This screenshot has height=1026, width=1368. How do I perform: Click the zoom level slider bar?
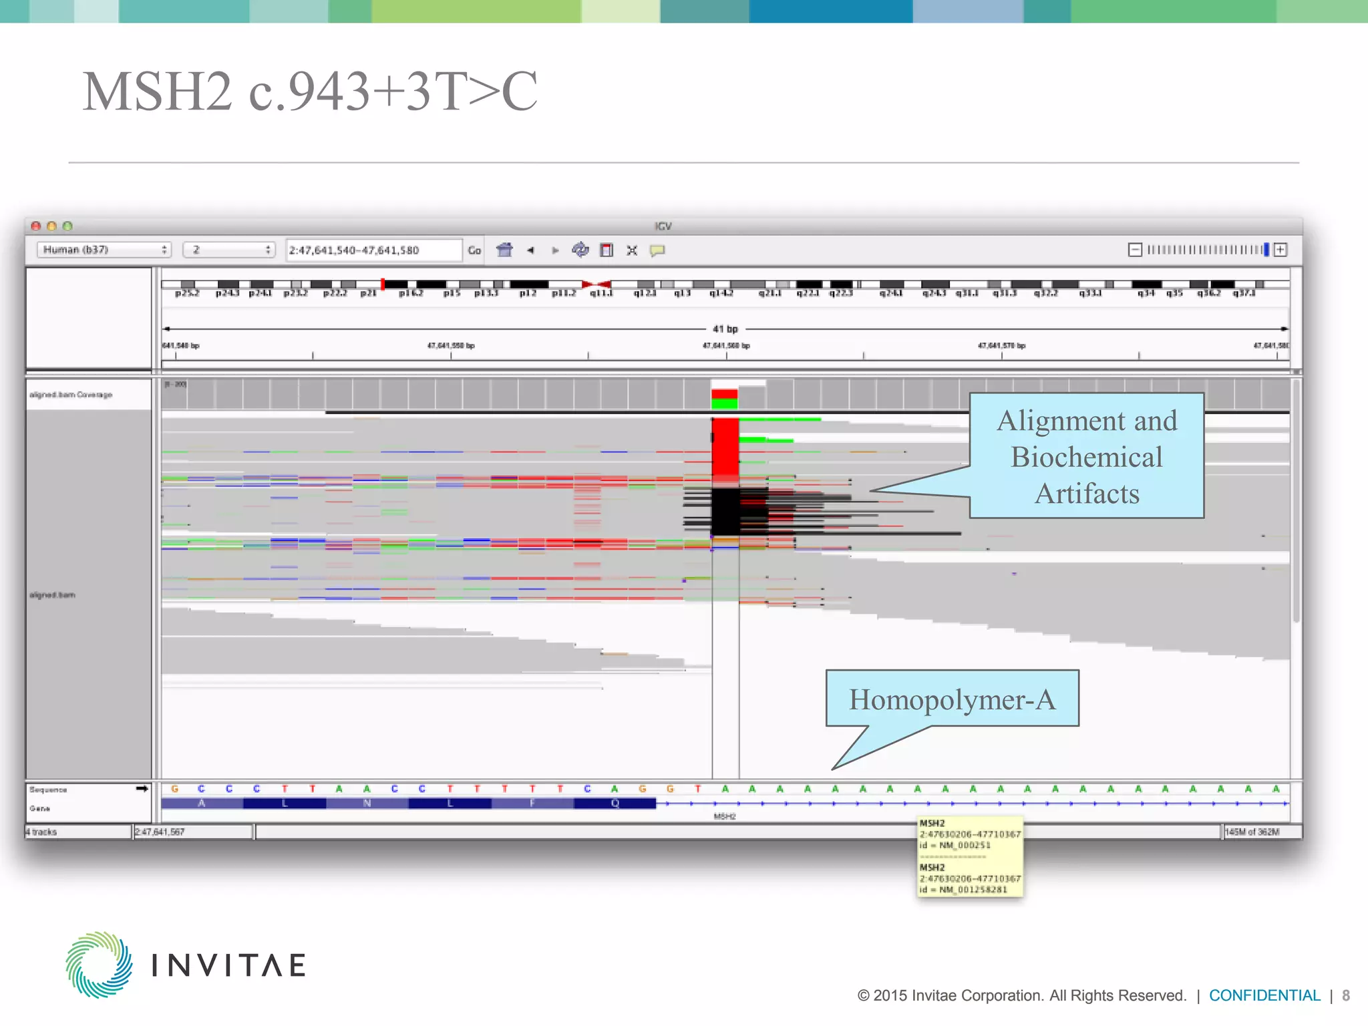pyautogui.click(x=1206, y=250)
